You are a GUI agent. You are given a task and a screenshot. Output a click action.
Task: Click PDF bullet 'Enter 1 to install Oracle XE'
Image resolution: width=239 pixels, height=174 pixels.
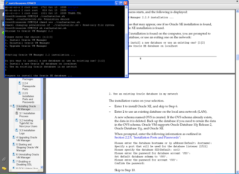[146, 106]
